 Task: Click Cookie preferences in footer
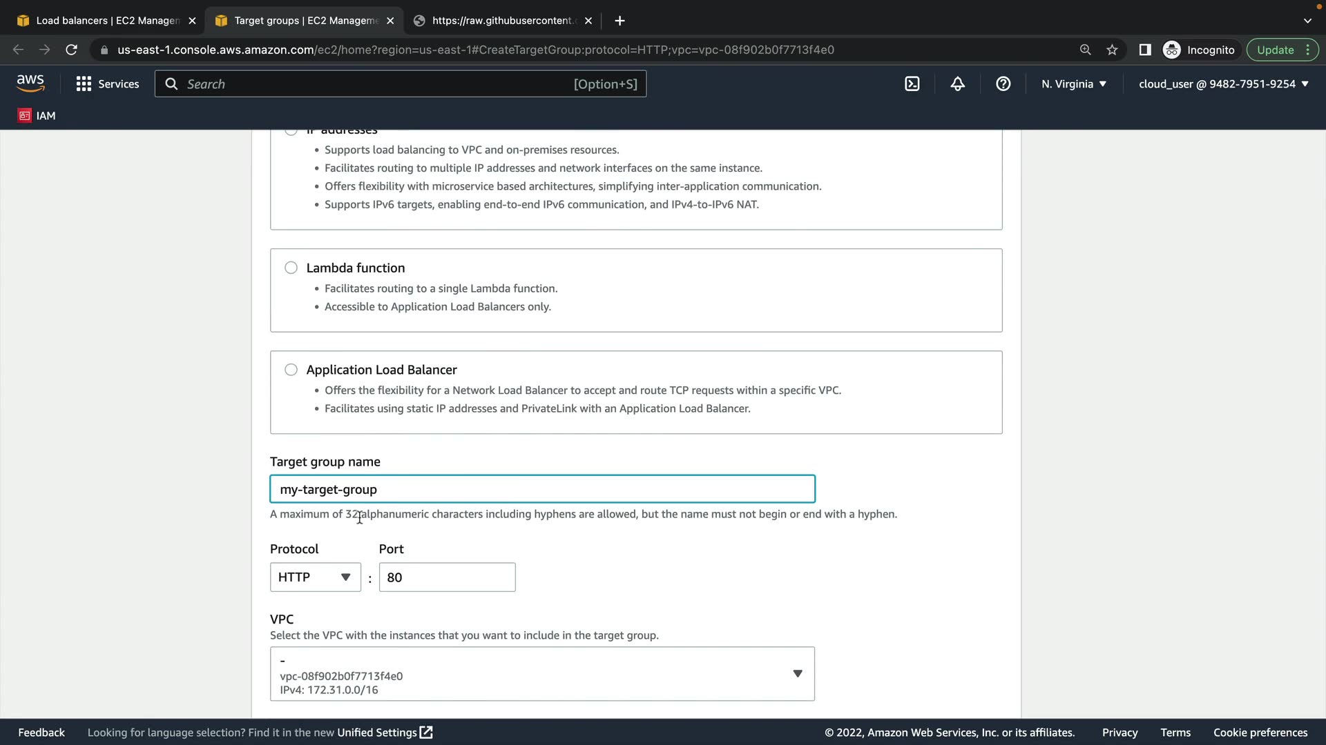coord(1260,733)
